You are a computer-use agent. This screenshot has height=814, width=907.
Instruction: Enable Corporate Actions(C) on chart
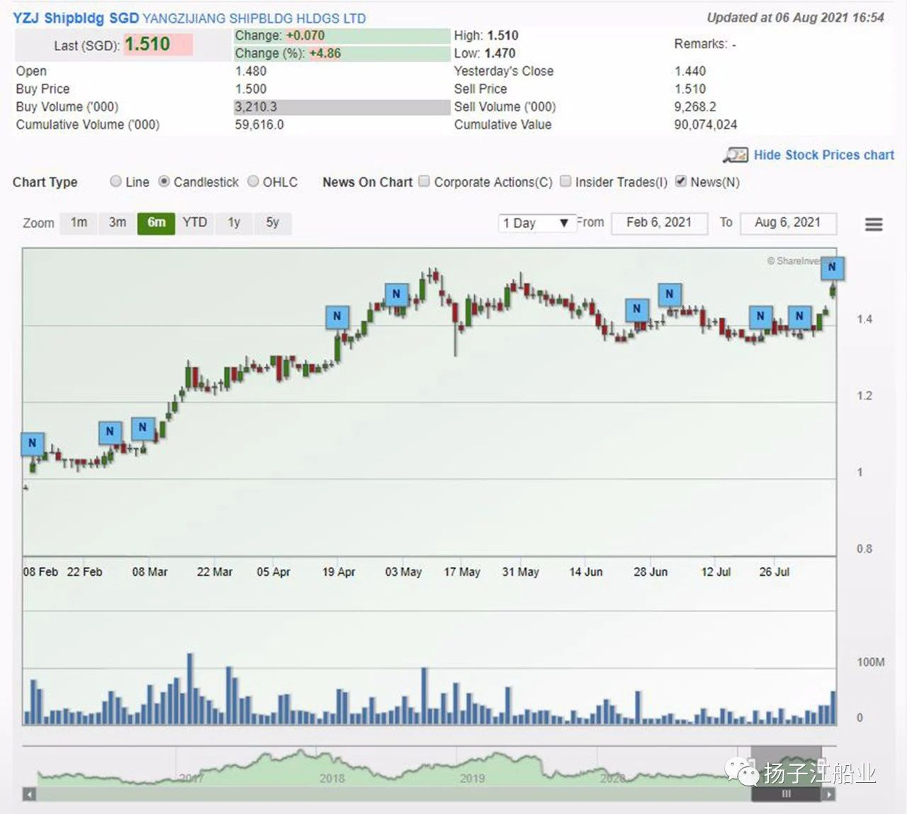tap(424, 182)
